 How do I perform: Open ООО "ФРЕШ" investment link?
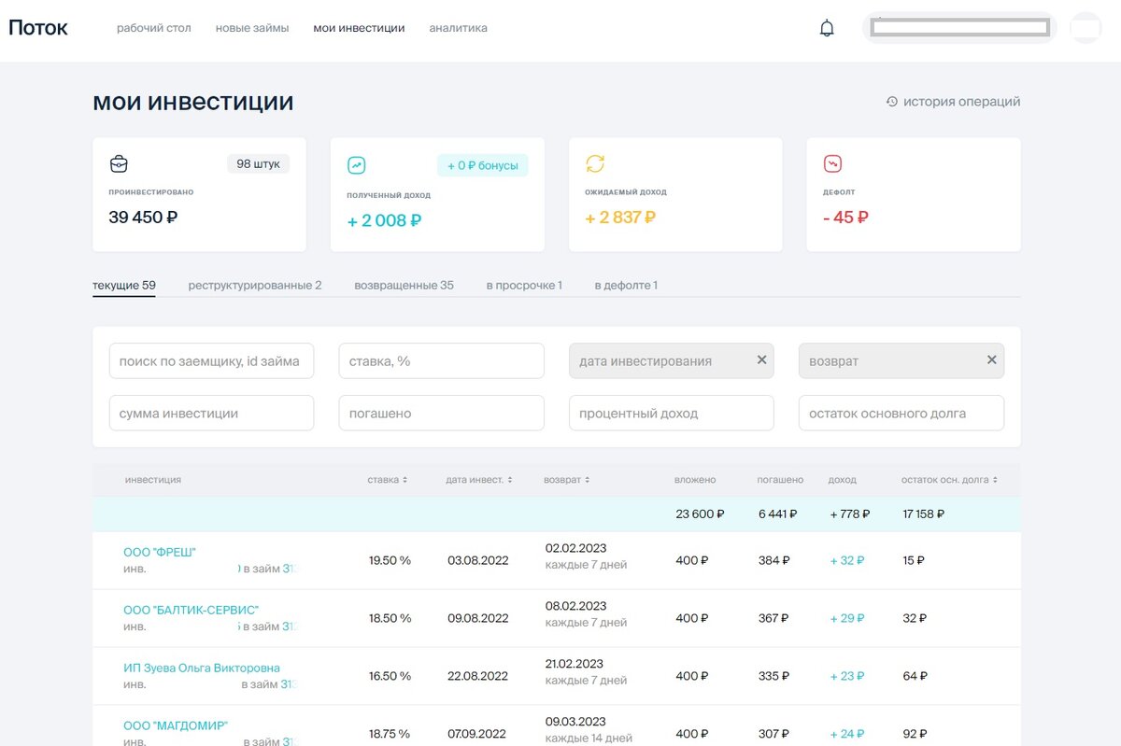point(160,552)
